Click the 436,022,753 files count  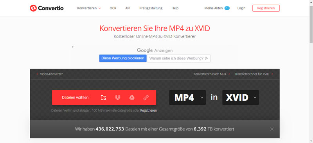[x=110, y=129]
